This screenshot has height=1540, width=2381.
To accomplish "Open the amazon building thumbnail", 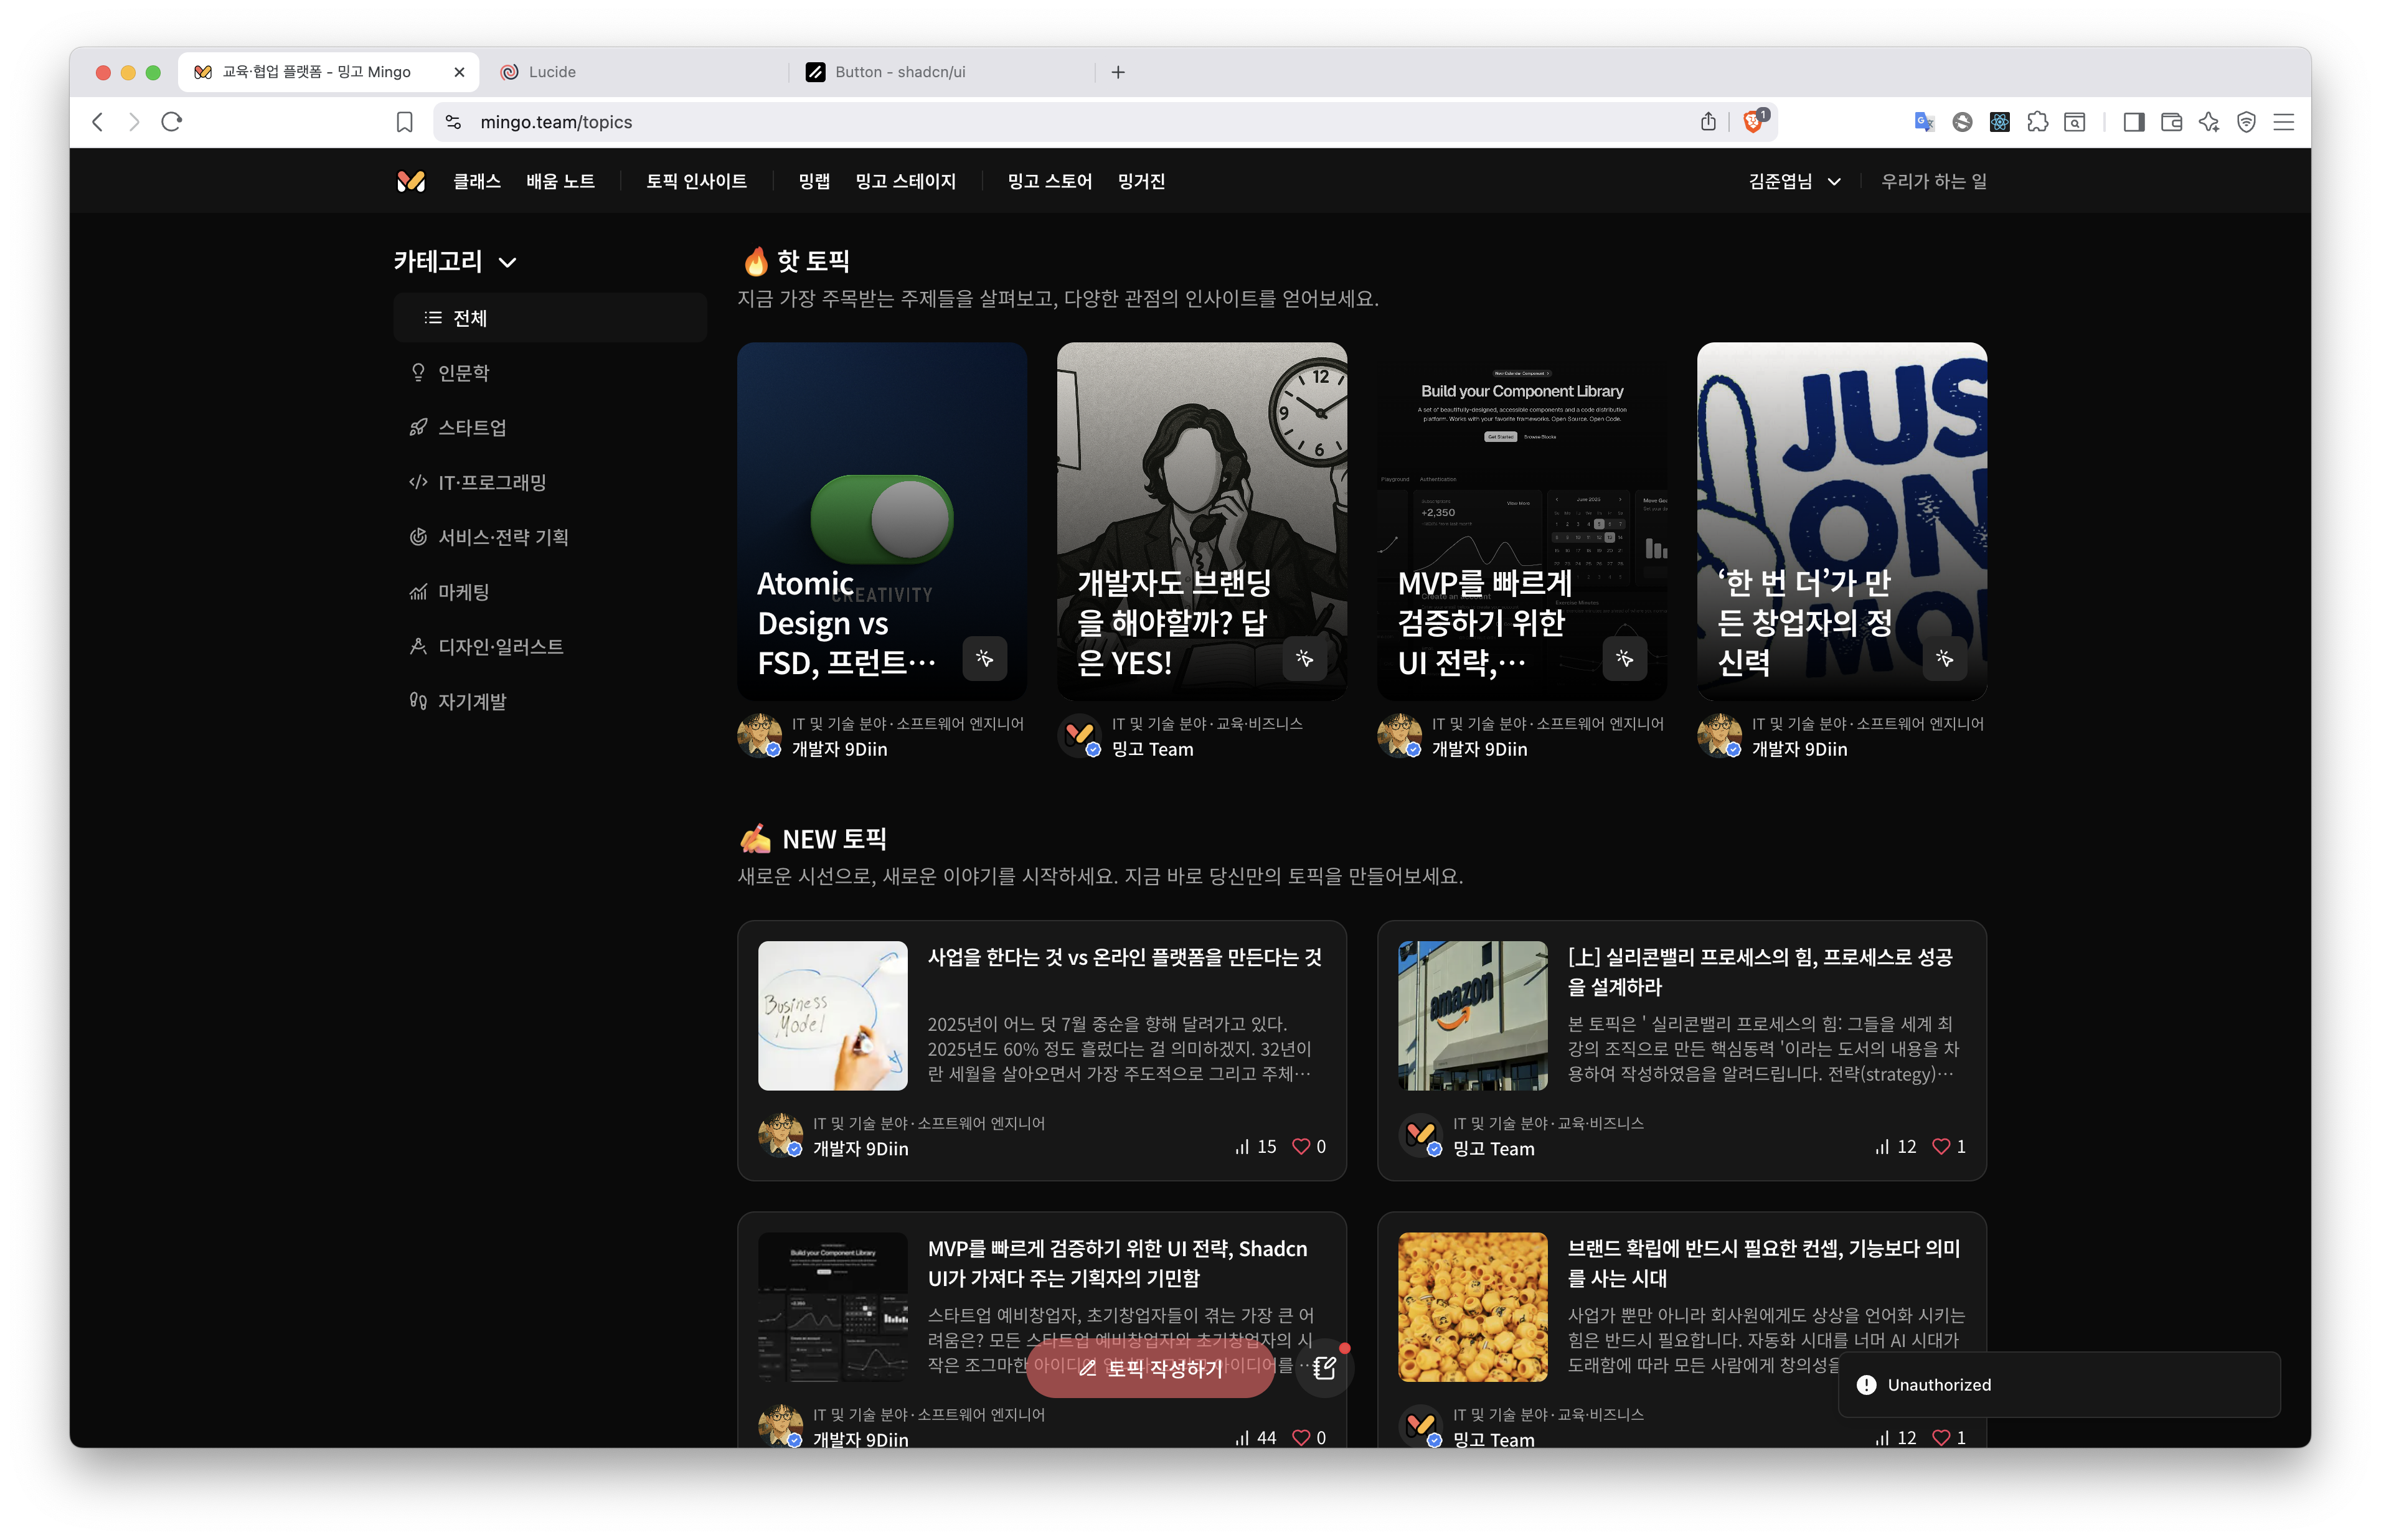I will click(1472, 1015).
